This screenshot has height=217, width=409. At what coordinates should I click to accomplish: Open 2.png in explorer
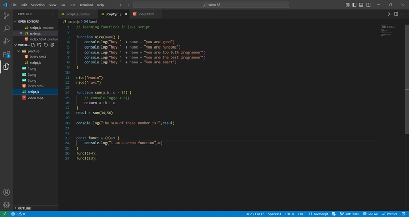pyautogui.click(x=35, y=74)
